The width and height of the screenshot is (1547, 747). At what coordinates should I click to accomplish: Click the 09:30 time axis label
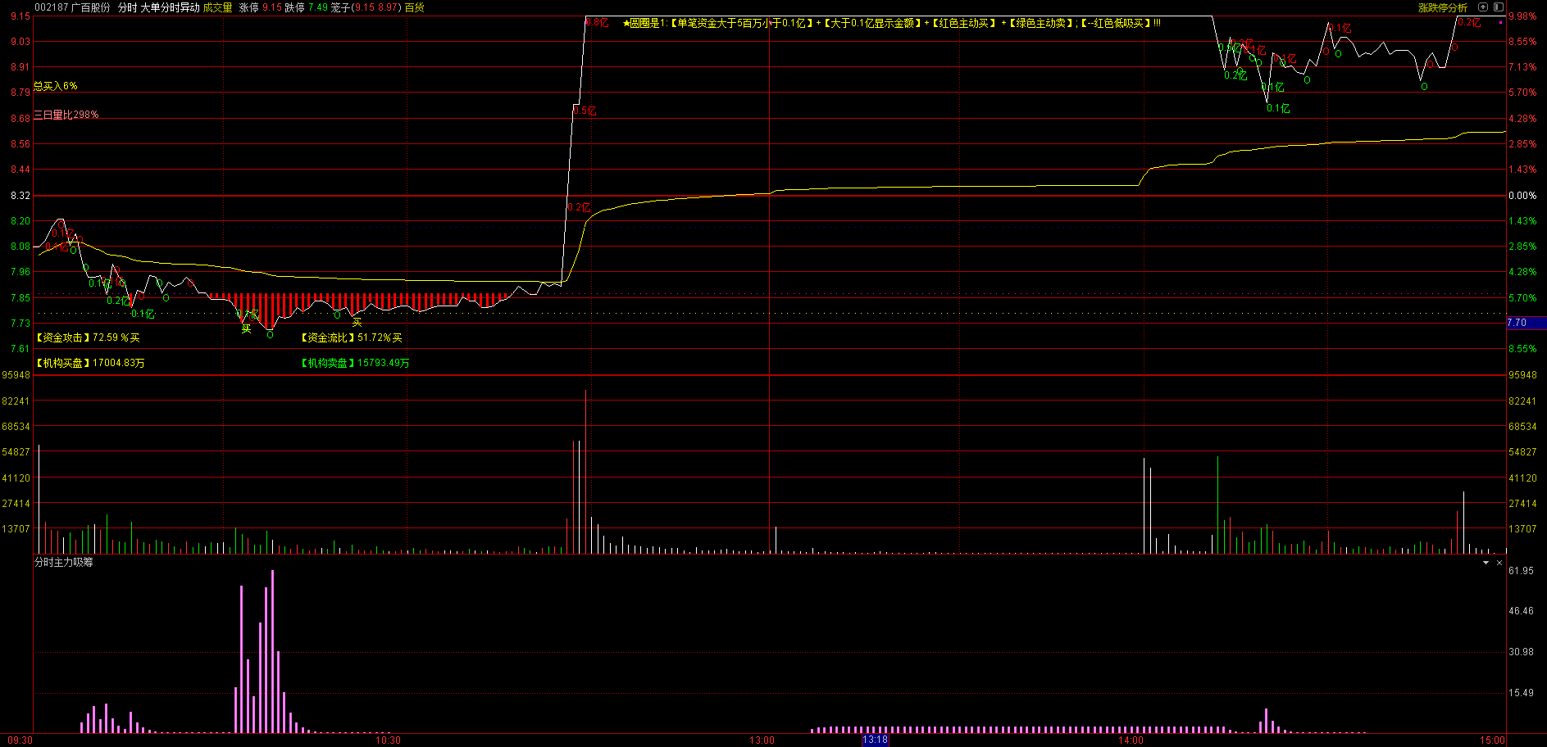point(20,740)
